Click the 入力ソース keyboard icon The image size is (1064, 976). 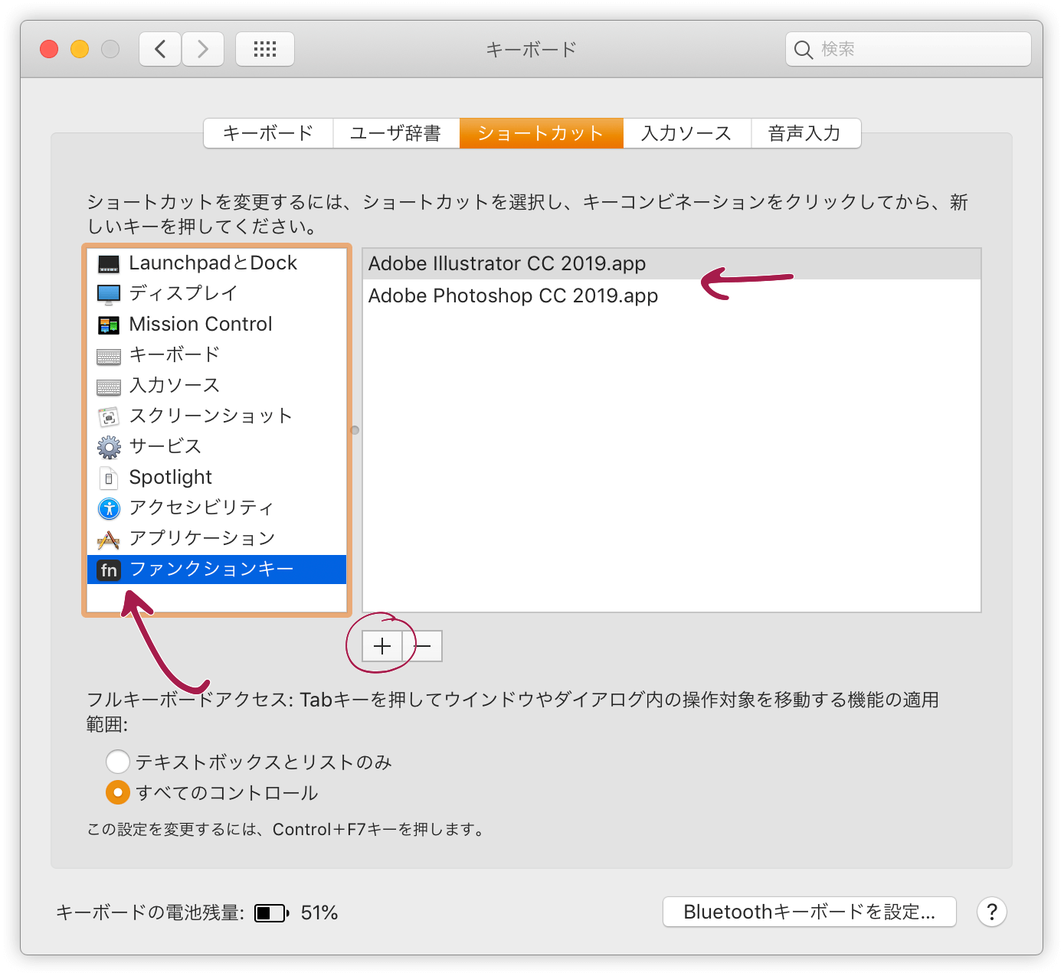tap(109, 387)
